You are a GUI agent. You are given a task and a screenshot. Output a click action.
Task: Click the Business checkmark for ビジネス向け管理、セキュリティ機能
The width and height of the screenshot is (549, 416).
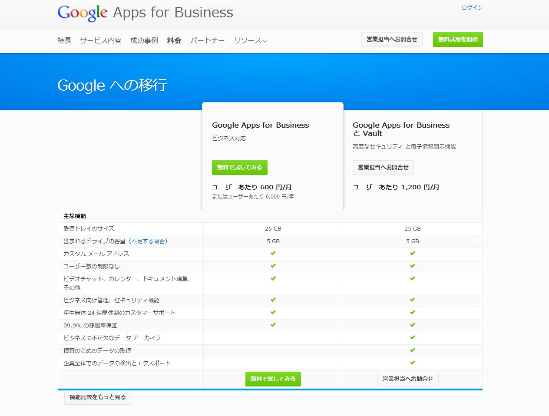click(x=273, y=300)
